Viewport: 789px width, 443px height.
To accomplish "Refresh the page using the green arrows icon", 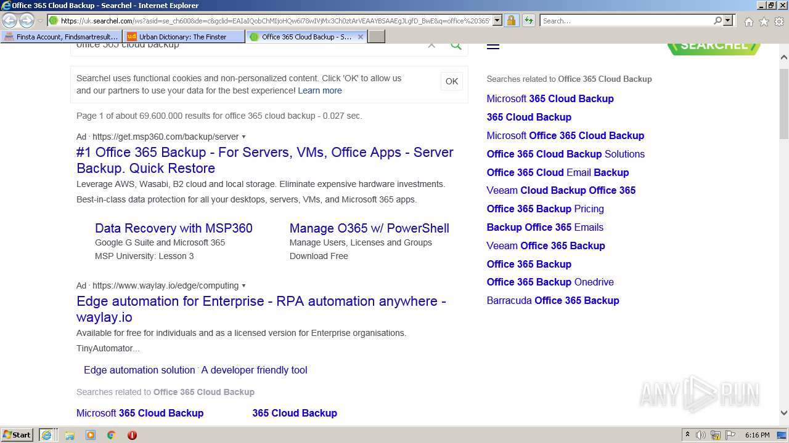I will coord(529,21).
